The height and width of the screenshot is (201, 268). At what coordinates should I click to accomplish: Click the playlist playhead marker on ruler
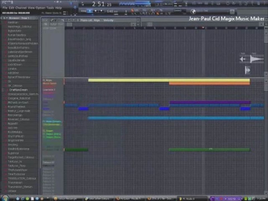point(203,28)
